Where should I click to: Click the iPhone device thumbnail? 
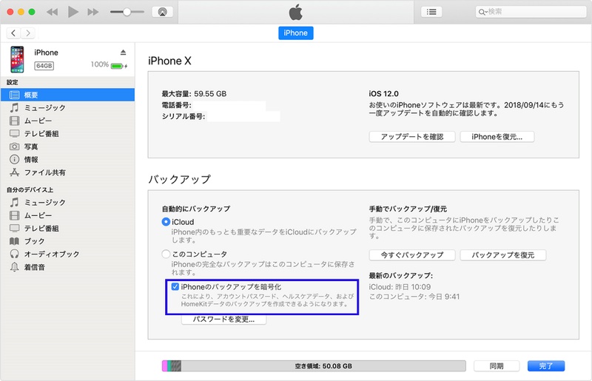17,59
